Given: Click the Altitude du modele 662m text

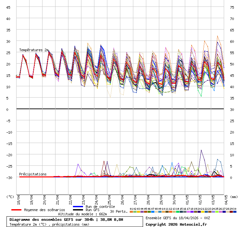Looking at the screenshot, I should tap(82, 214).
